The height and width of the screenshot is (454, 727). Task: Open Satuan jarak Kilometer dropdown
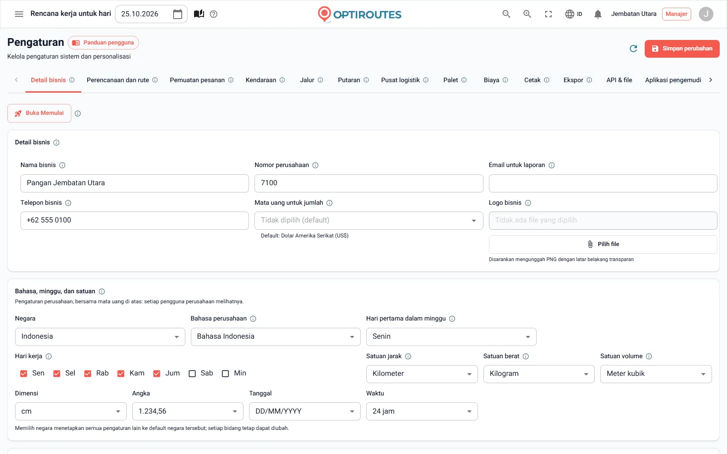[422, 374]
